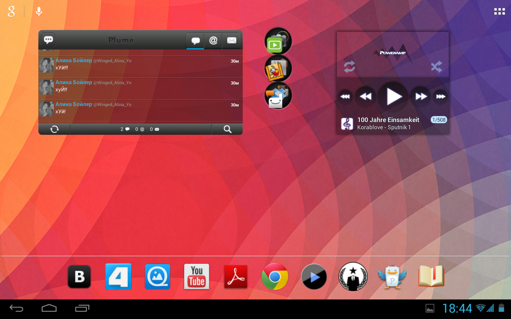The width and height of the screenshot is (511, 319).
Task: Open the all apps grid
Action: point(499,12)
